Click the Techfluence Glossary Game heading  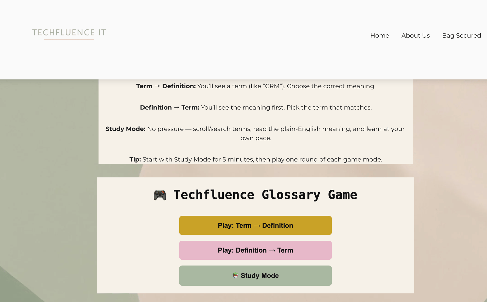[x=265, y=195]
